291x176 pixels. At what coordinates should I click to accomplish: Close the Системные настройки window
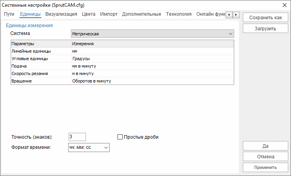(x=285, y=5)
